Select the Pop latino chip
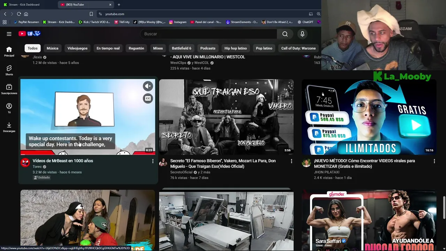The height and width of the screenshot is (251, 446). coord(264,48)
